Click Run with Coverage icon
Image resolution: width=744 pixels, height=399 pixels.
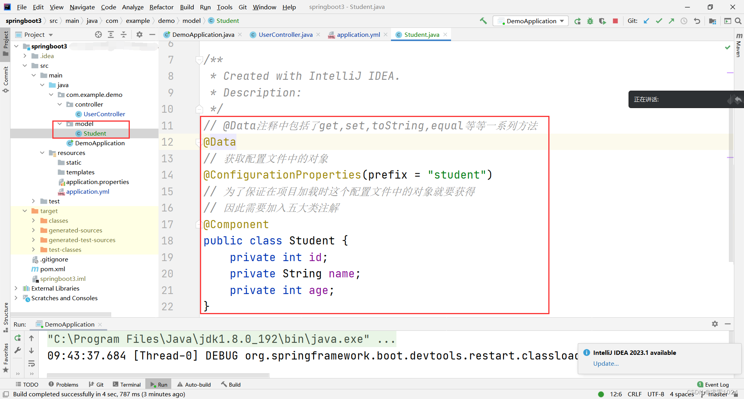point(602,21)
